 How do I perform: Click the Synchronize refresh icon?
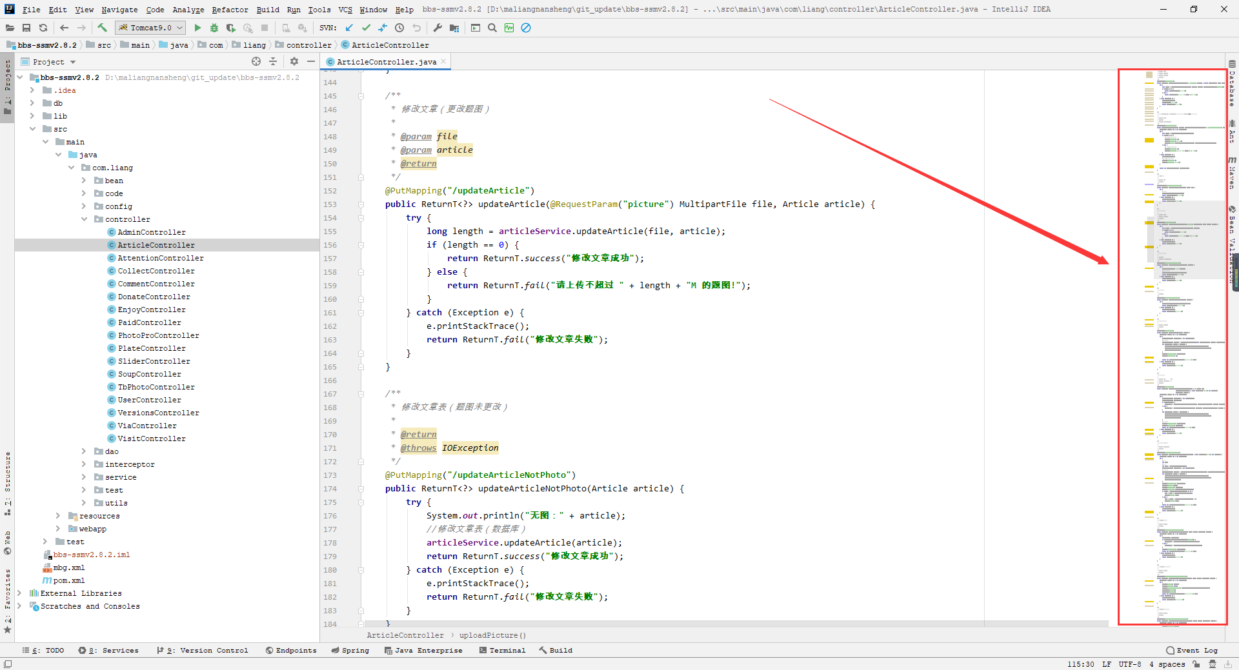[x=43, y=28]
